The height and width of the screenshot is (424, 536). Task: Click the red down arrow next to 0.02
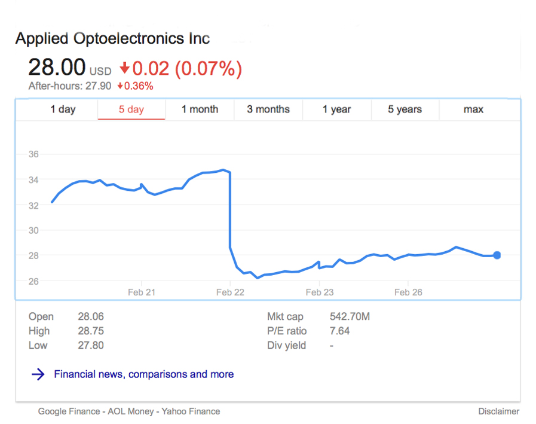[125, 68]
